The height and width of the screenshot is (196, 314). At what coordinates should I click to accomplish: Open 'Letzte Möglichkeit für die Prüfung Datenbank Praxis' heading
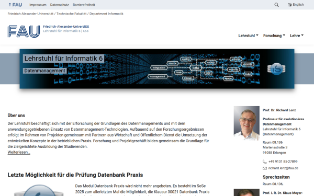coord(75,175)
